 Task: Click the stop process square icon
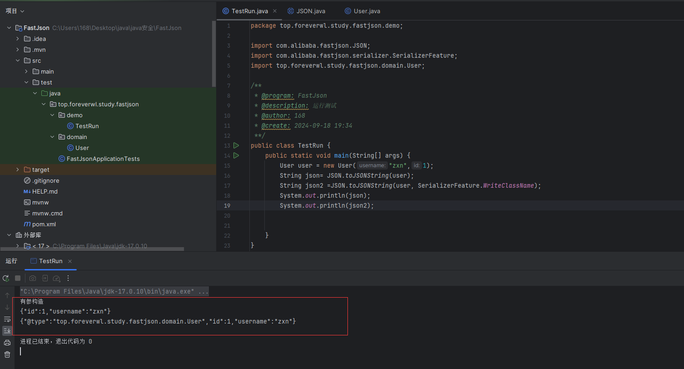click(18, 278)
